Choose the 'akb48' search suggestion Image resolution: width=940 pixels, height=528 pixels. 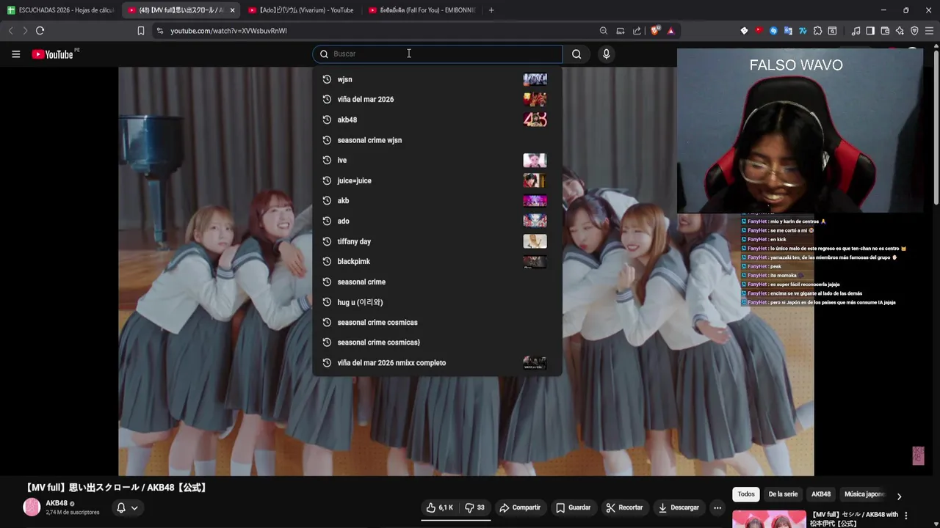[x=437, y=120]
